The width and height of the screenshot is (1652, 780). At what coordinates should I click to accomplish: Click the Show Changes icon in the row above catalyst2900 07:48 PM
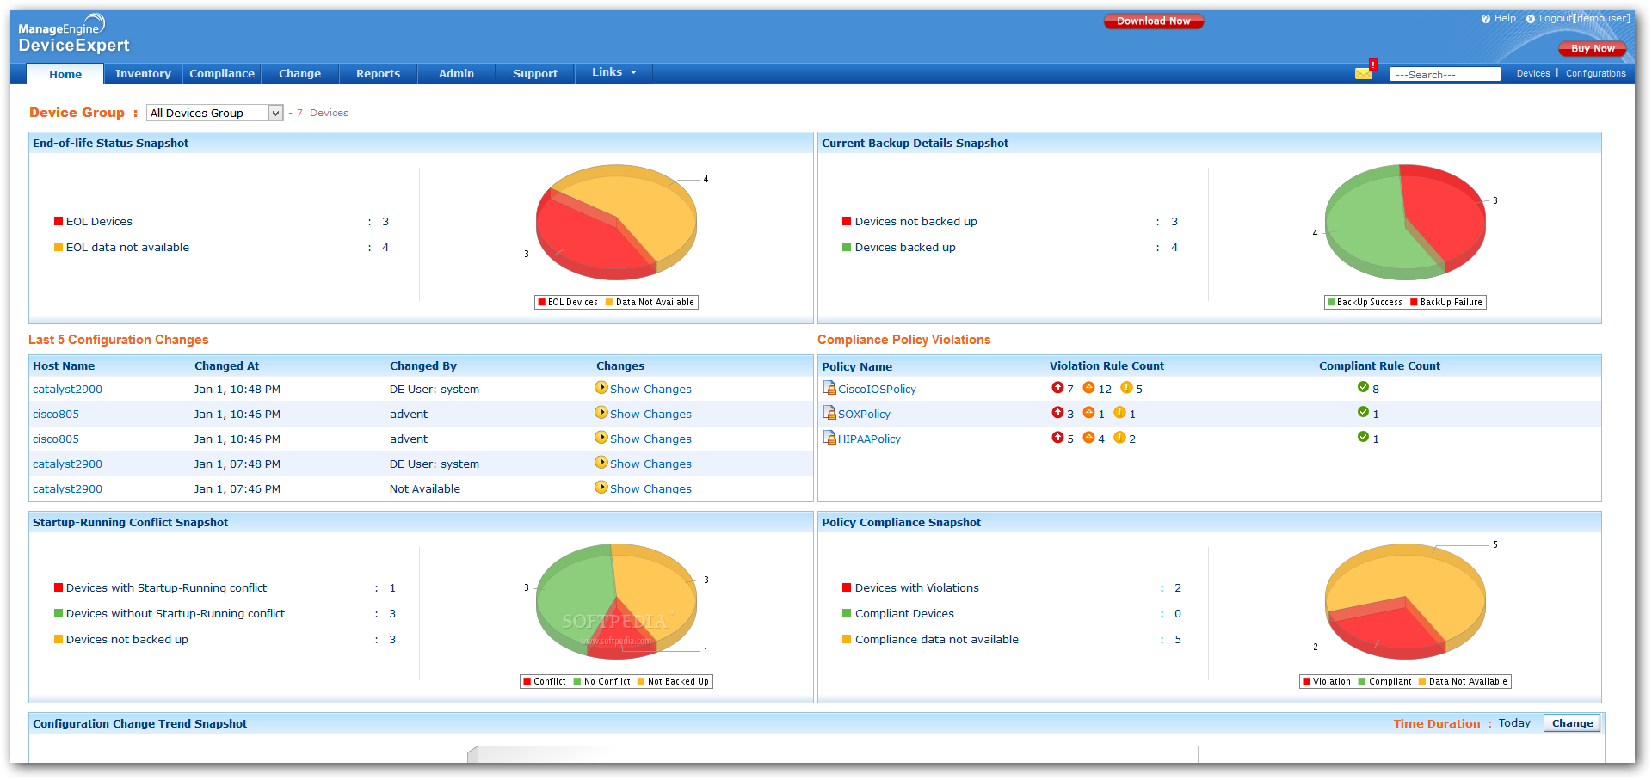[601, 438]
